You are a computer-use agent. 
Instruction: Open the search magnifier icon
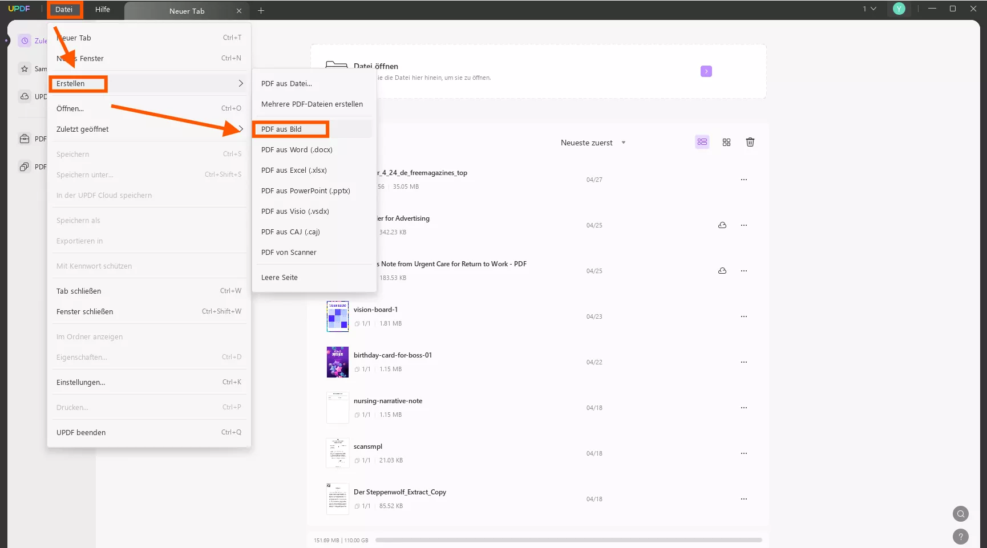coord(961,514)
